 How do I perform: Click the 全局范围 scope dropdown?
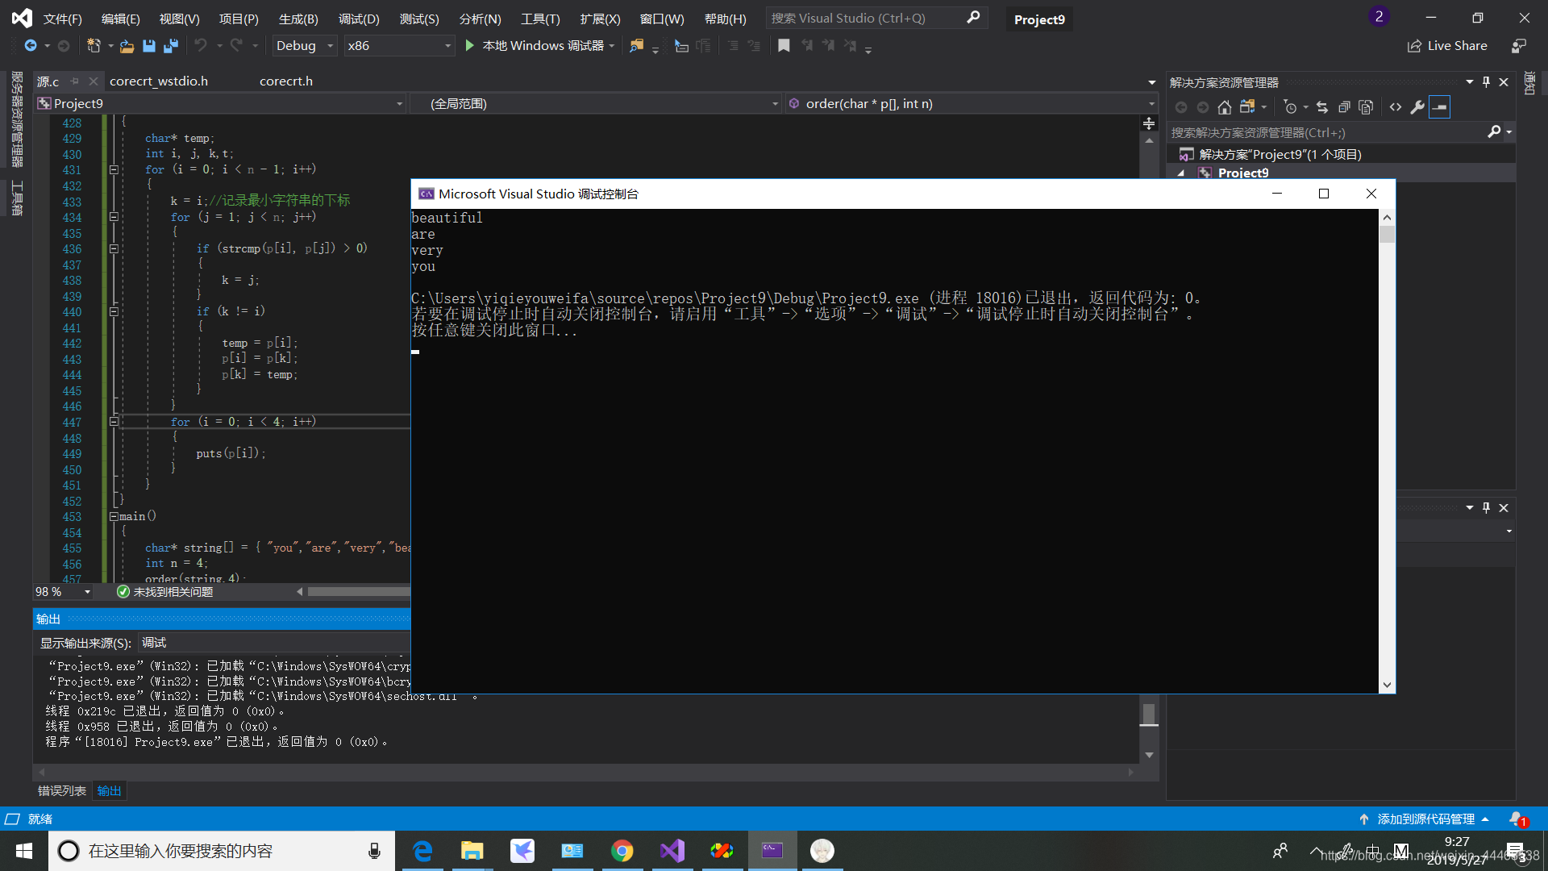point(598,103)
